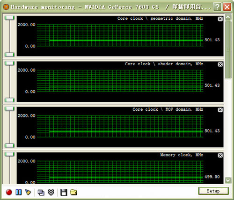Click the upper slider handle beside ROP domain graph
Viewport: 234px width, 200px height.
[9, 108]
